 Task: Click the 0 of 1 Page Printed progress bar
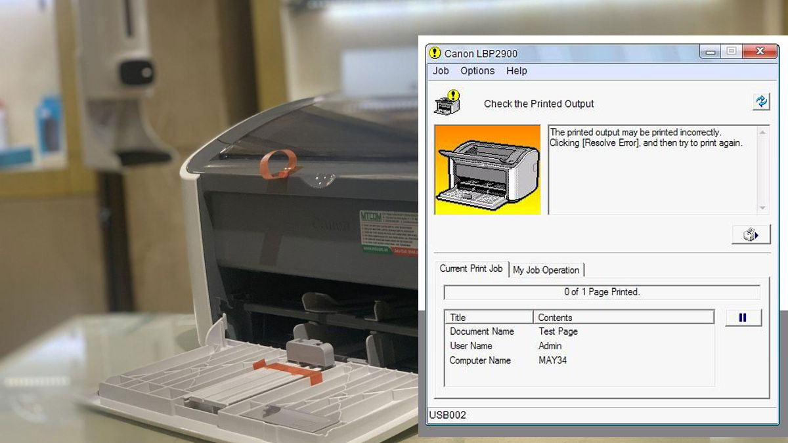click(x=602, y=292)
